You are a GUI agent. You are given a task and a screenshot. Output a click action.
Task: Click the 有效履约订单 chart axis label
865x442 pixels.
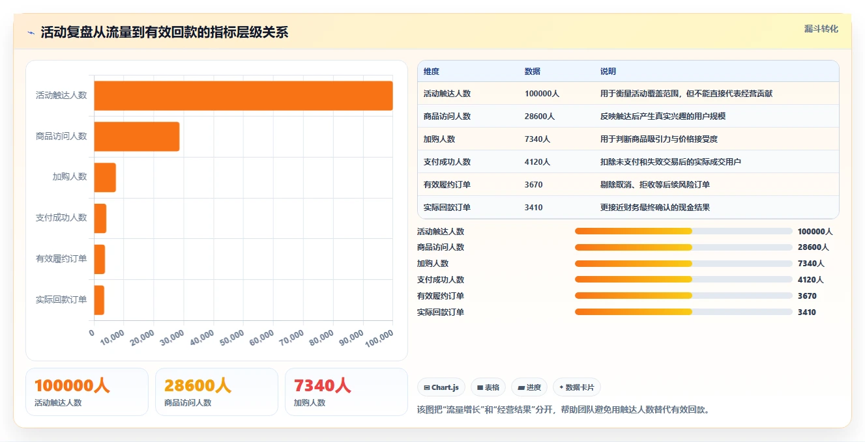61,259
